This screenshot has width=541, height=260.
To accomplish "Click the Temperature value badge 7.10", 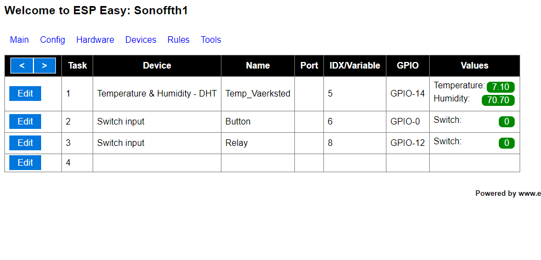I will coord(500,87).
